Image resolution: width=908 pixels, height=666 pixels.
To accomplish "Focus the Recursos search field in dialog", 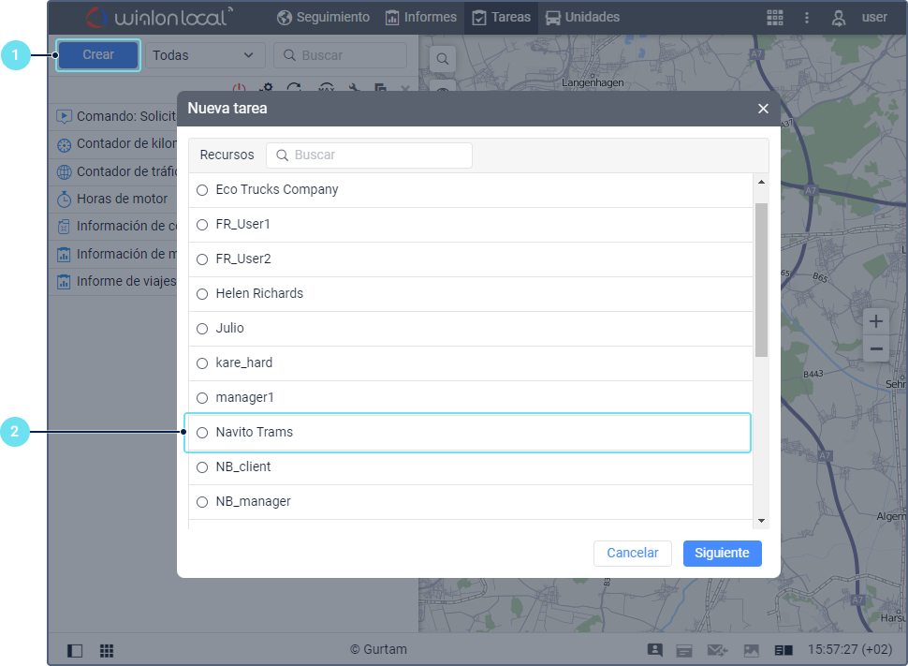I will (x=369, y=155).
